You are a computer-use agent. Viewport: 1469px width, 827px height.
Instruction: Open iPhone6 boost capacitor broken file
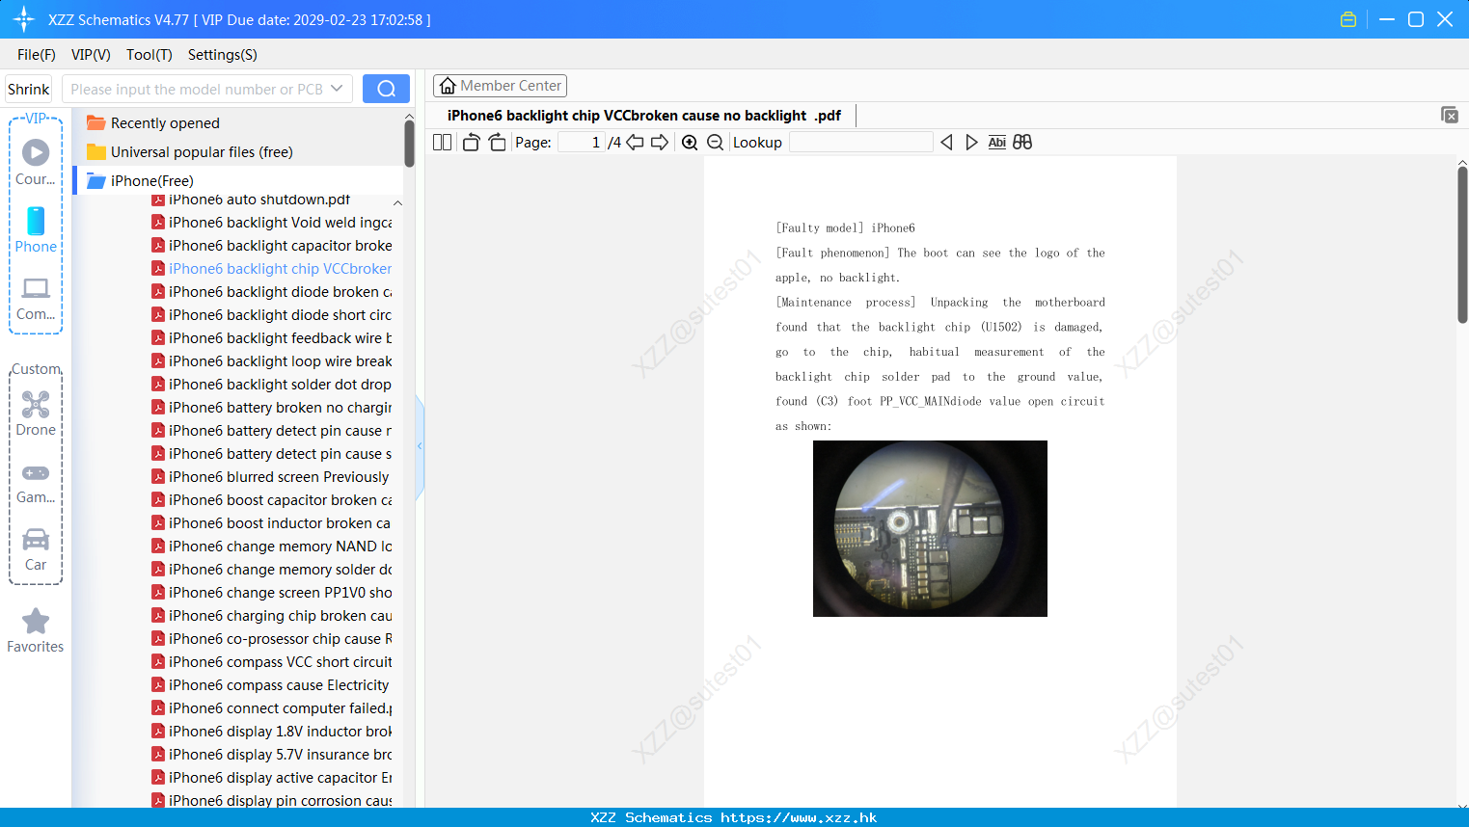click(271, 500)
